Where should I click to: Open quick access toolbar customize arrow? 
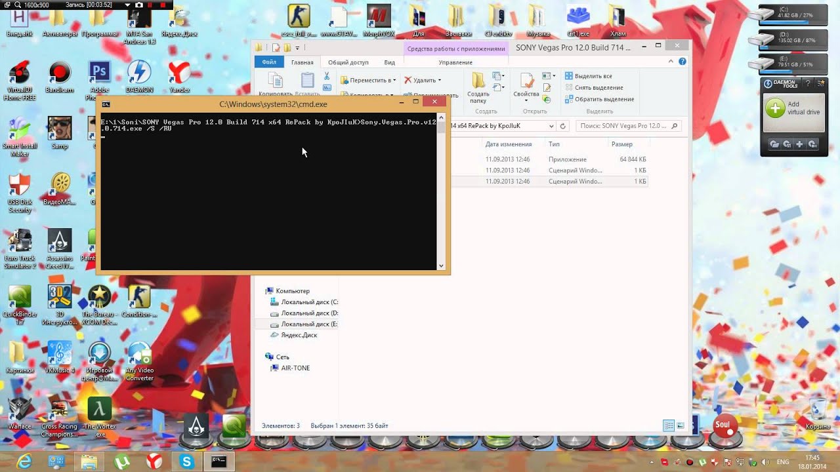point(297,47)
